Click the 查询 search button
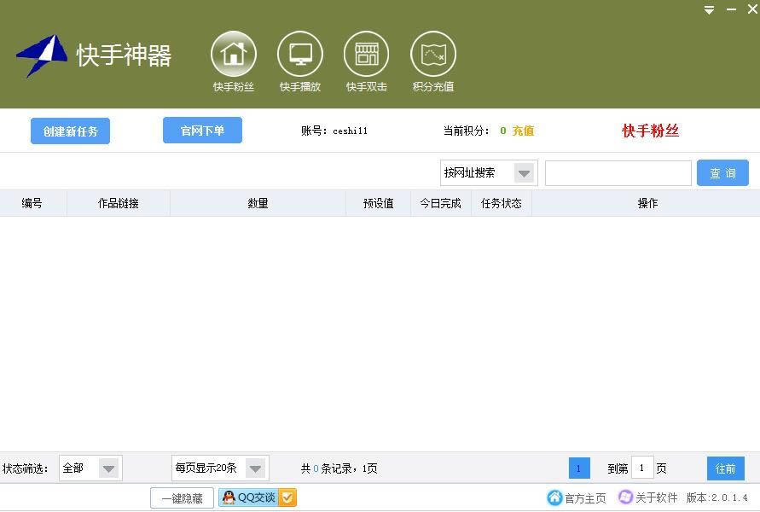760x512 pixels. 722,172
